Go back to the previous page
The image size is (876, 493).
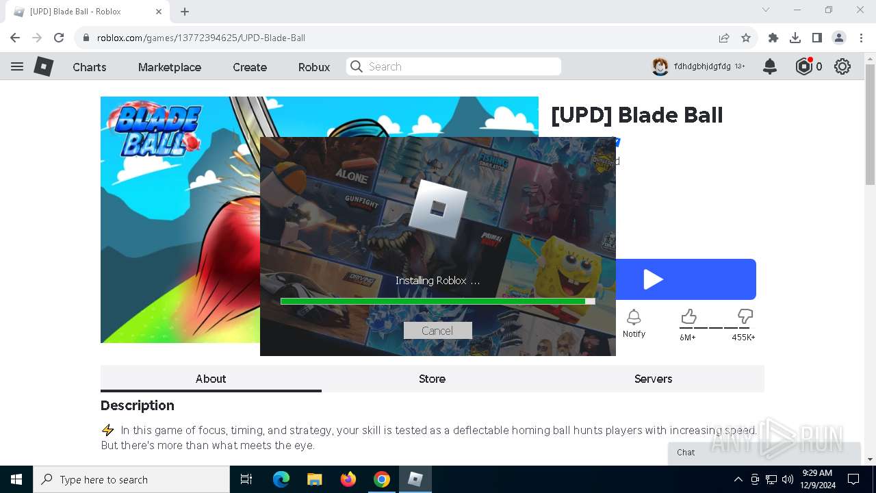15,38
